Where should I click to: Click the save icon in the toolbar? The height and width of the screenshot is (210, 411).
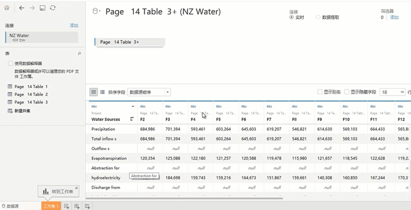pos(42,8)
